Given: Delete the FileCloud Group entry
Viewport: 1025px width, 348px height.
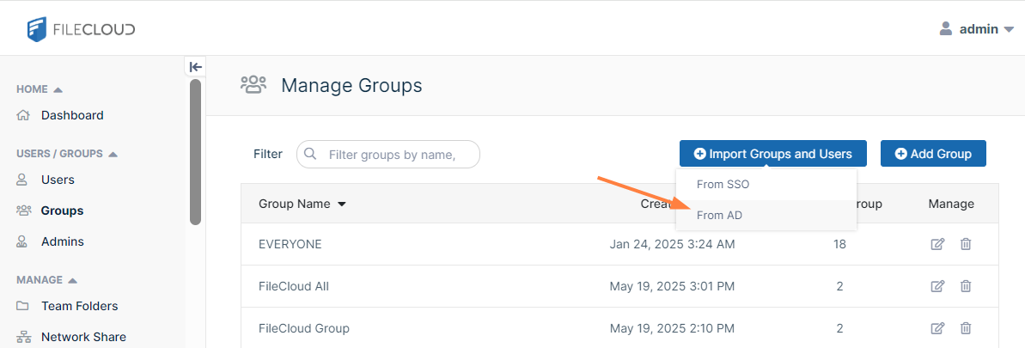Looking at the screenshot, I should point(966,328).
